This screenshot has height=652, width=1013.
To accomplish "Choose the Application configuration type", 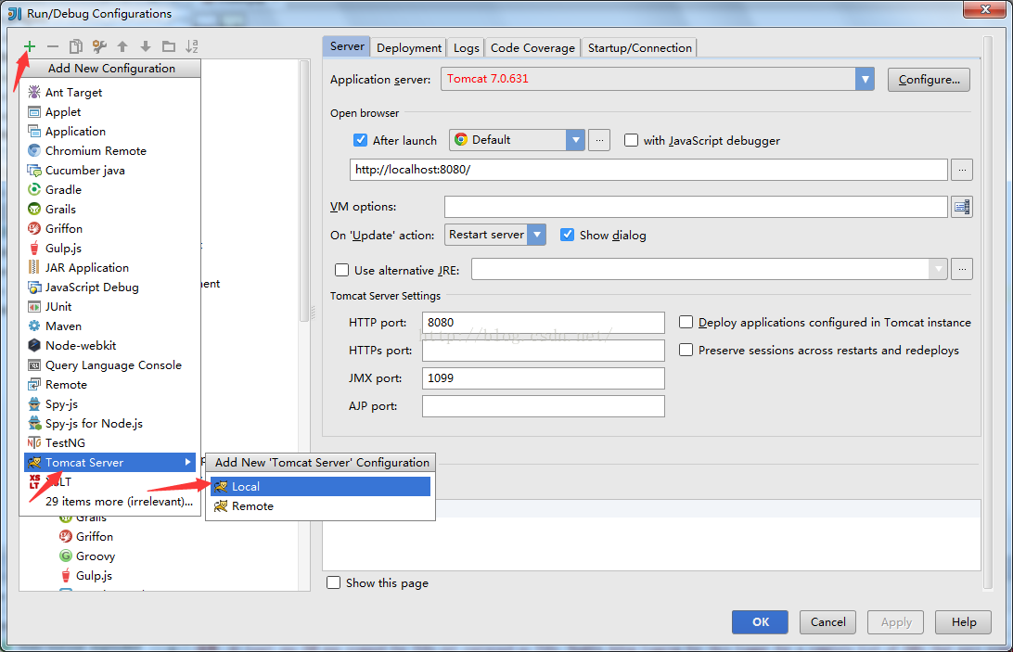I will pos(109,131).
